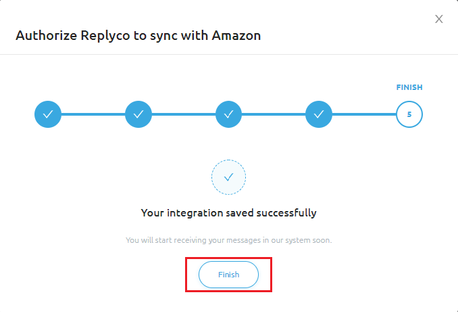The width and height of the screenshot is (458, 324).
Task: Click progress line between steps two and three
Action: pos(184,114)
